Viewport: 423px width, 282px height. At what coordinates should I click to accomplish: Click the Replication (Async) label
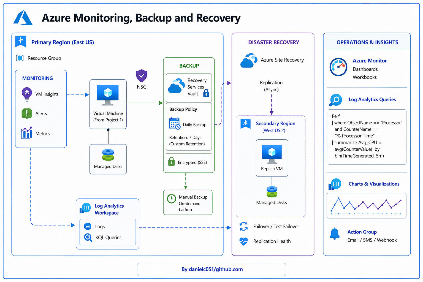(x=271, y=86)
